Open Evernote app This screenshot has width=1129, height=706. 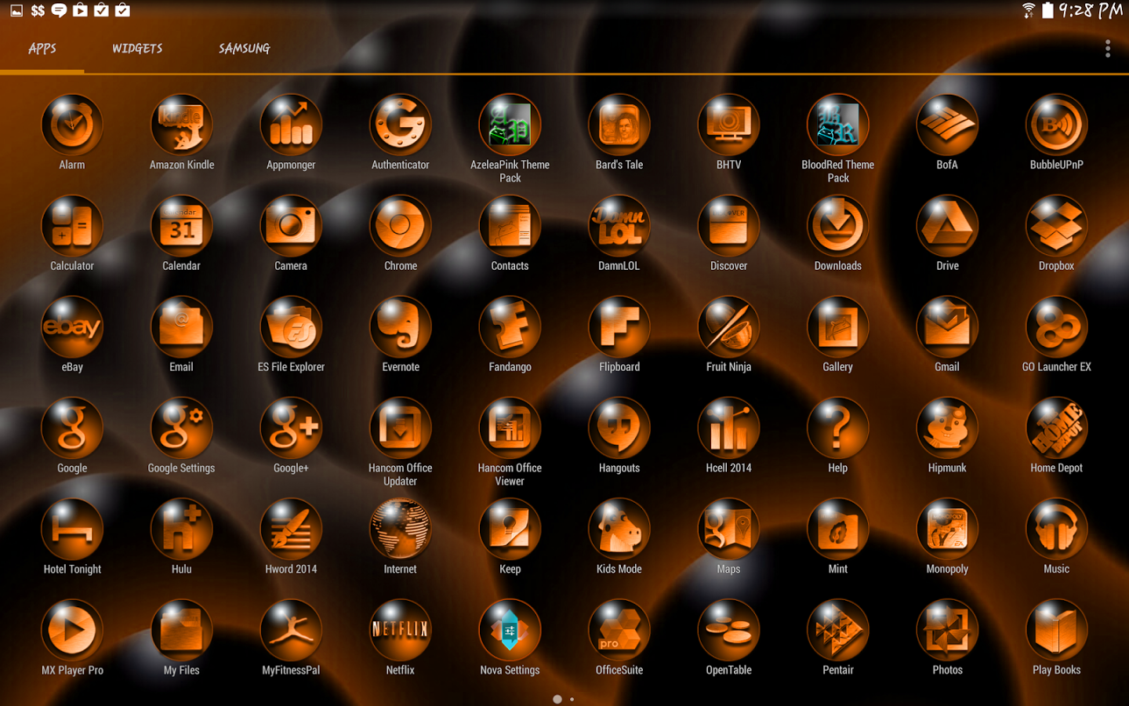(x=401, y=327)
